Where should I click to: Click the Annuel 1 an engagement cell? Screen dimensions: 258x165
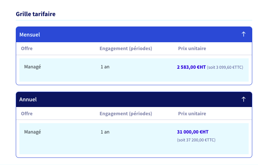(105, 132)
